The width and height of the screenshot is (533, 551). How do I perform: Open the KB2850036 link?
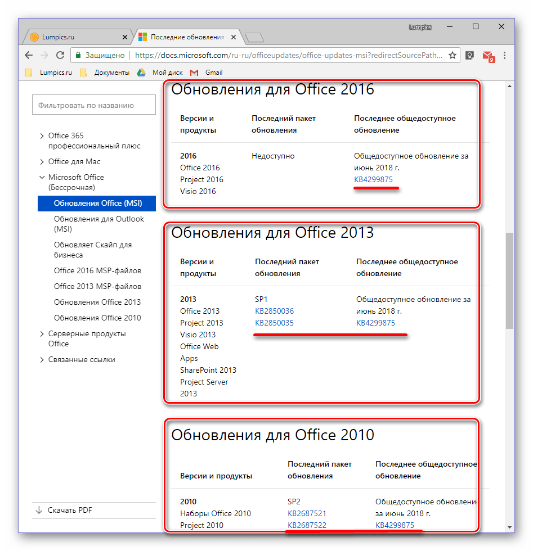275,311
